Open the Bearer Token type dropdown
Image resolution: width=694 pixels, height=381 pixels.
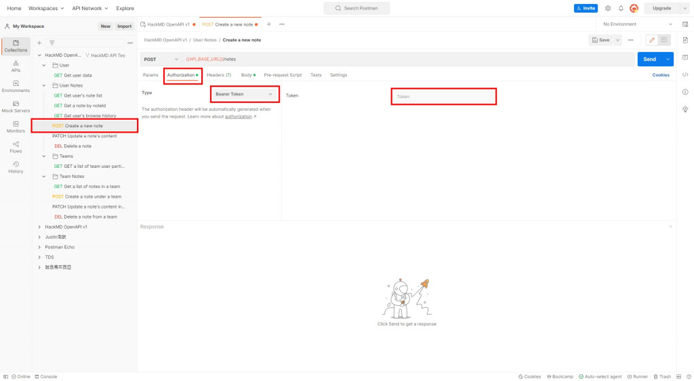click(244, 94)
